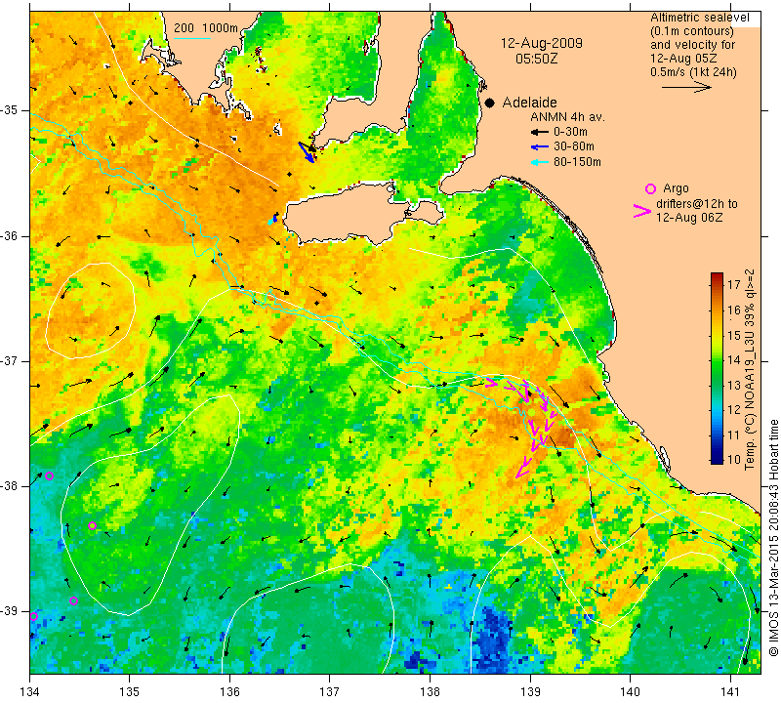Click the longitude axis label 138

point(430,692)
